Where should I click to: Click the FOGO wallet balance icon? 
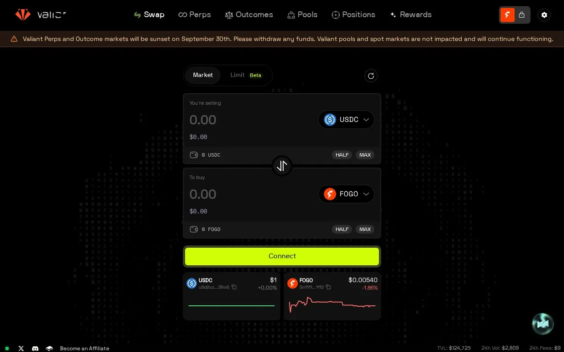coord(193,229)
